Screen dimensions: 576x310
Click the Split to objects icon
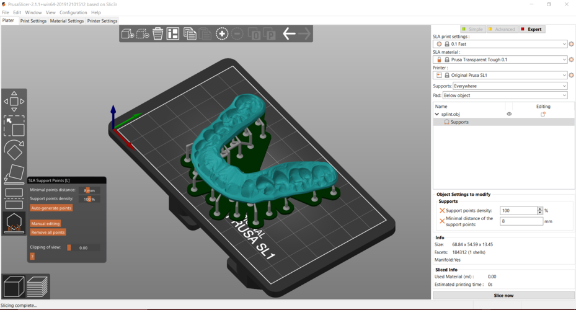pyautogui.click(x=255, y=34)
